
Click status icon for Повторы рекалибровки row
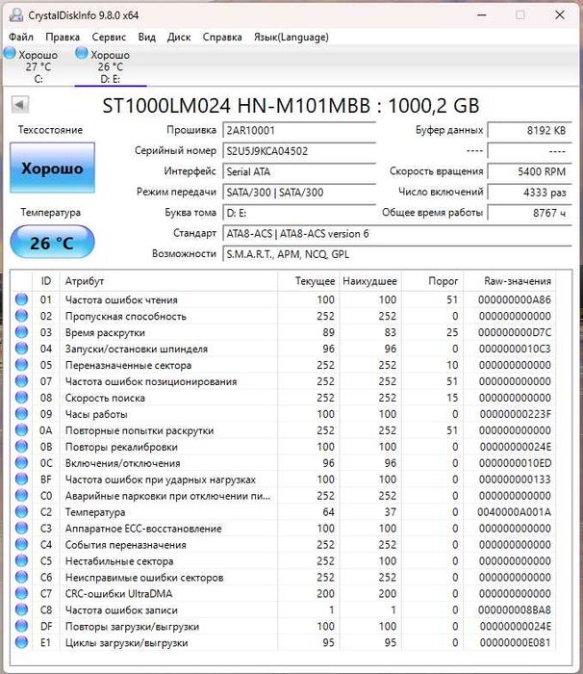pyautogui.click(x=21, y=447)
